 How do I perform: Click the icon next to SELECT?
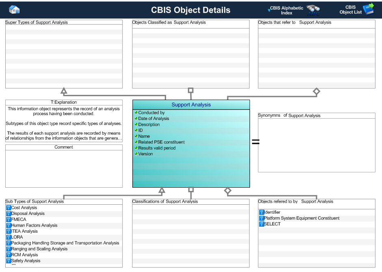[262, 224]
